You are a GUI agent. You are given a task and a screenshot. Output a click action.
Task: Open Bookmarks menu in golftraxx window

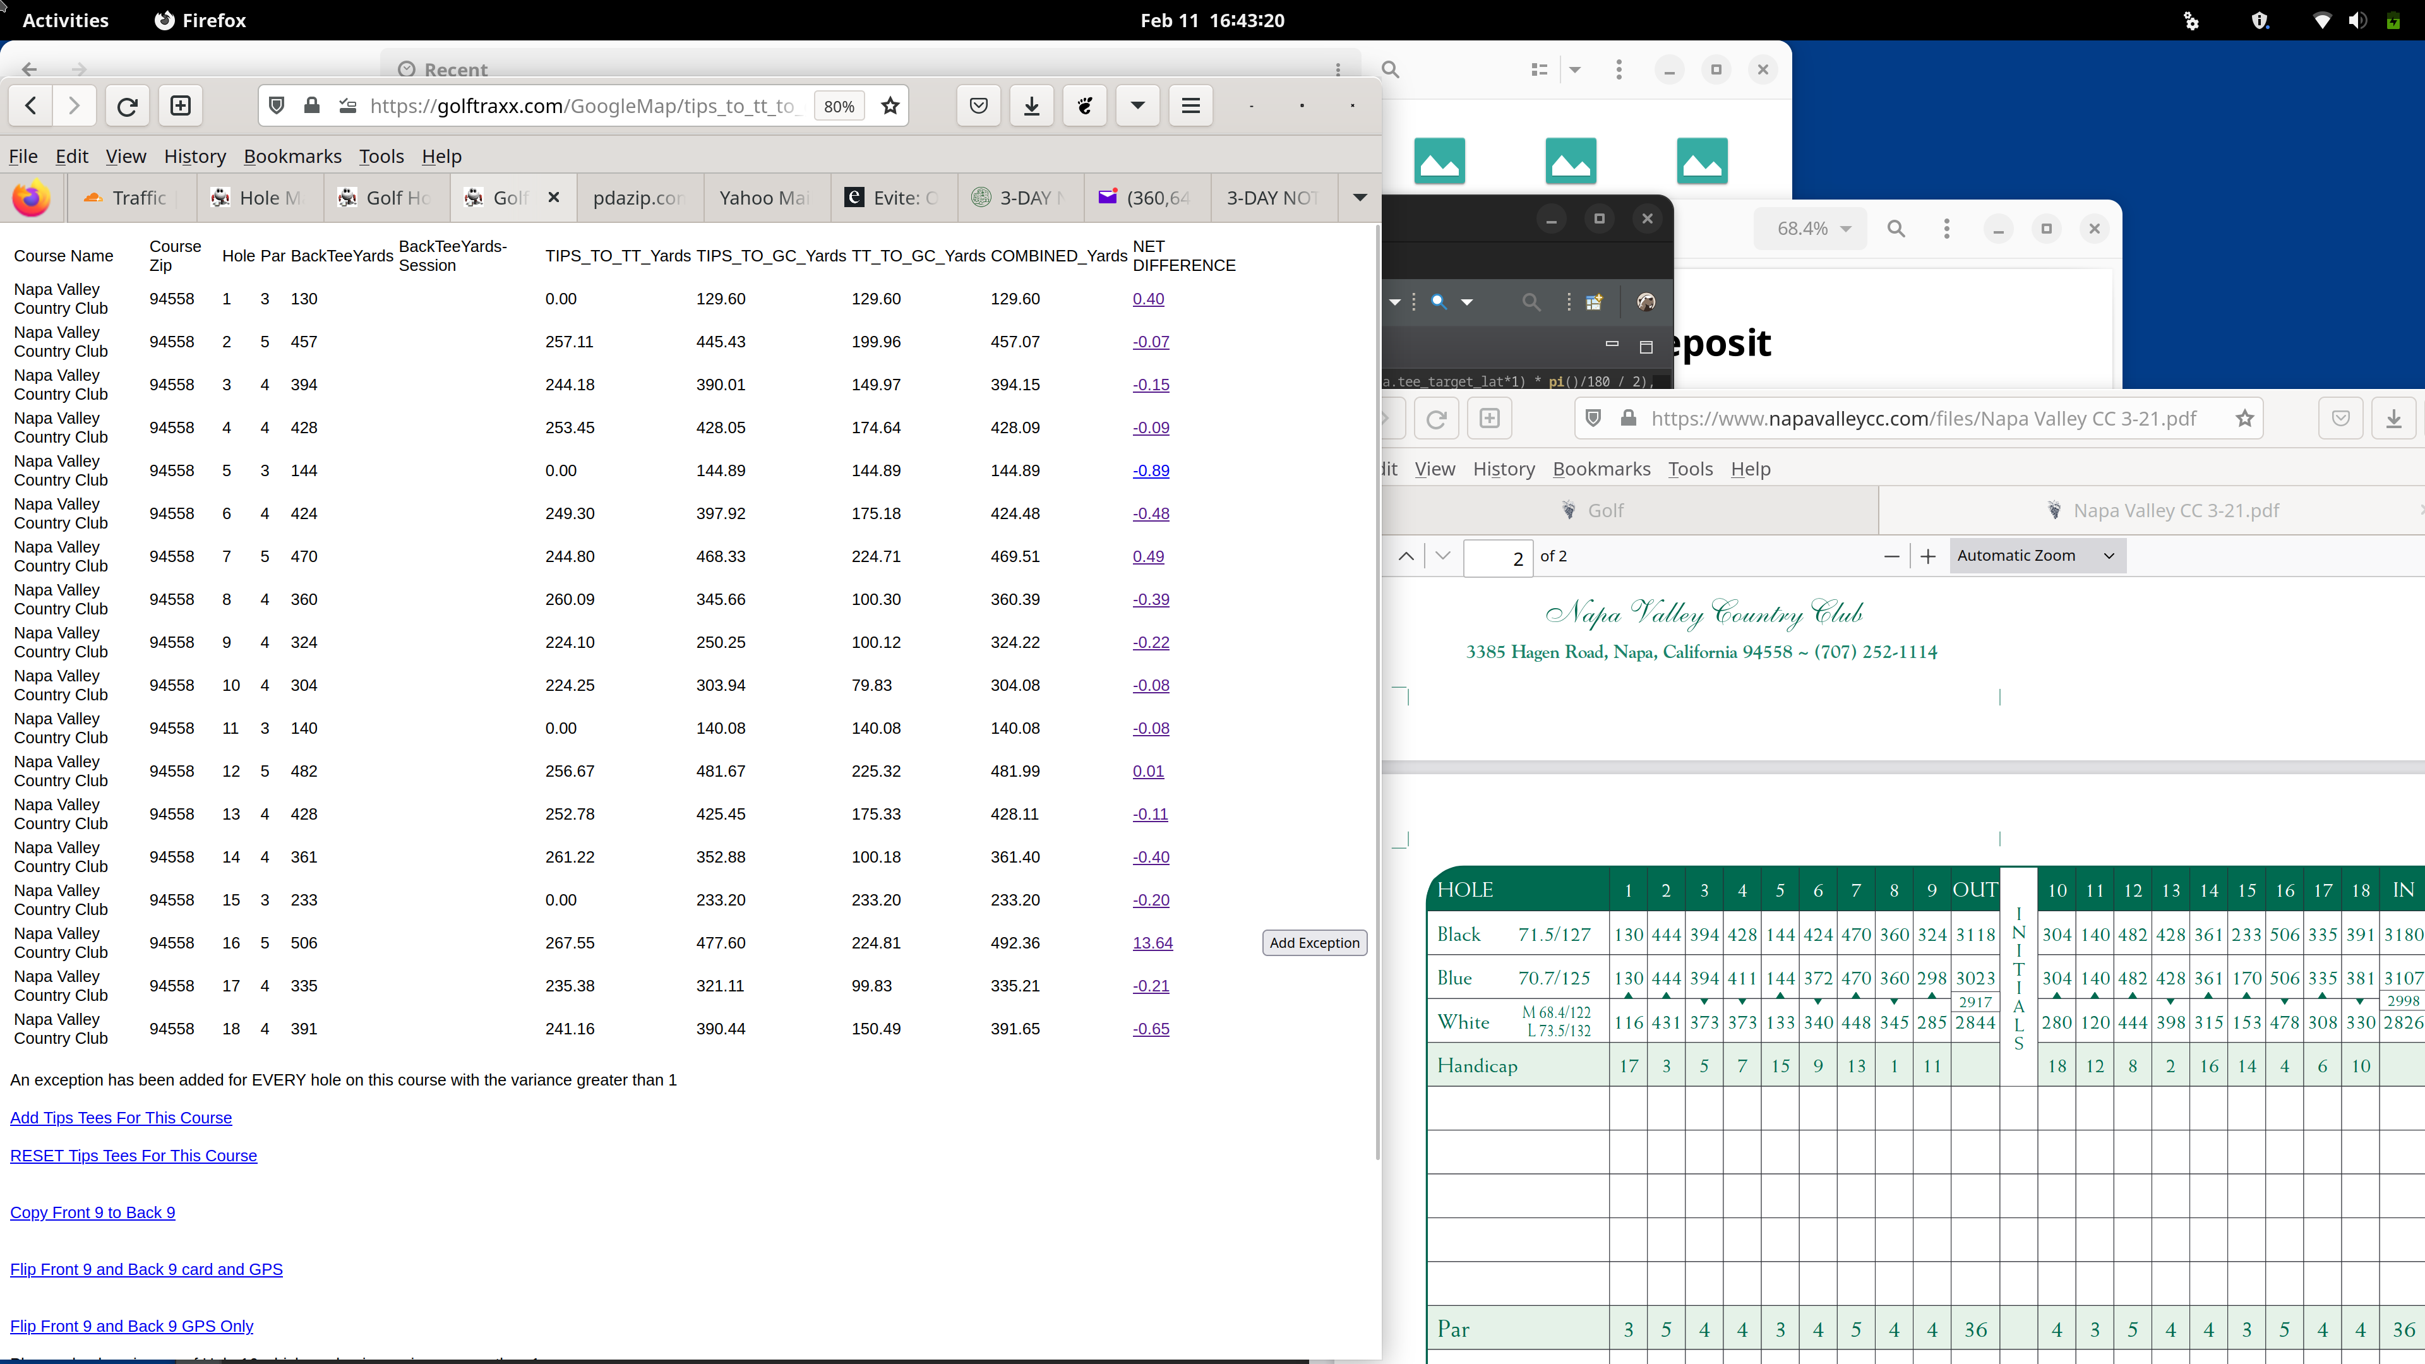293,156
